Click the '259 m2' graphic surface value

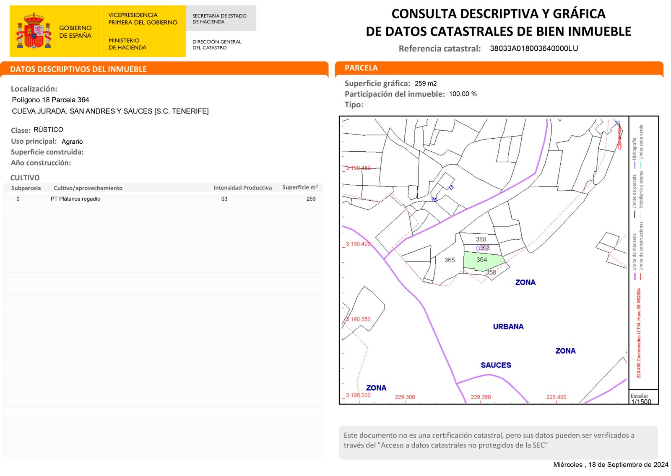426,83
